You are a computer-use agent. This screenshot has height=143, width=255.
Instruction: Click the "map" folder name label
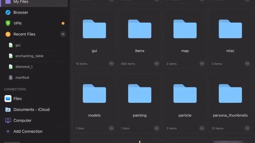click(185, 51)
